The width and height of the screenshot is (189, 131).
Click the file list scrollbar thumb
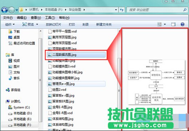point(119,91)
